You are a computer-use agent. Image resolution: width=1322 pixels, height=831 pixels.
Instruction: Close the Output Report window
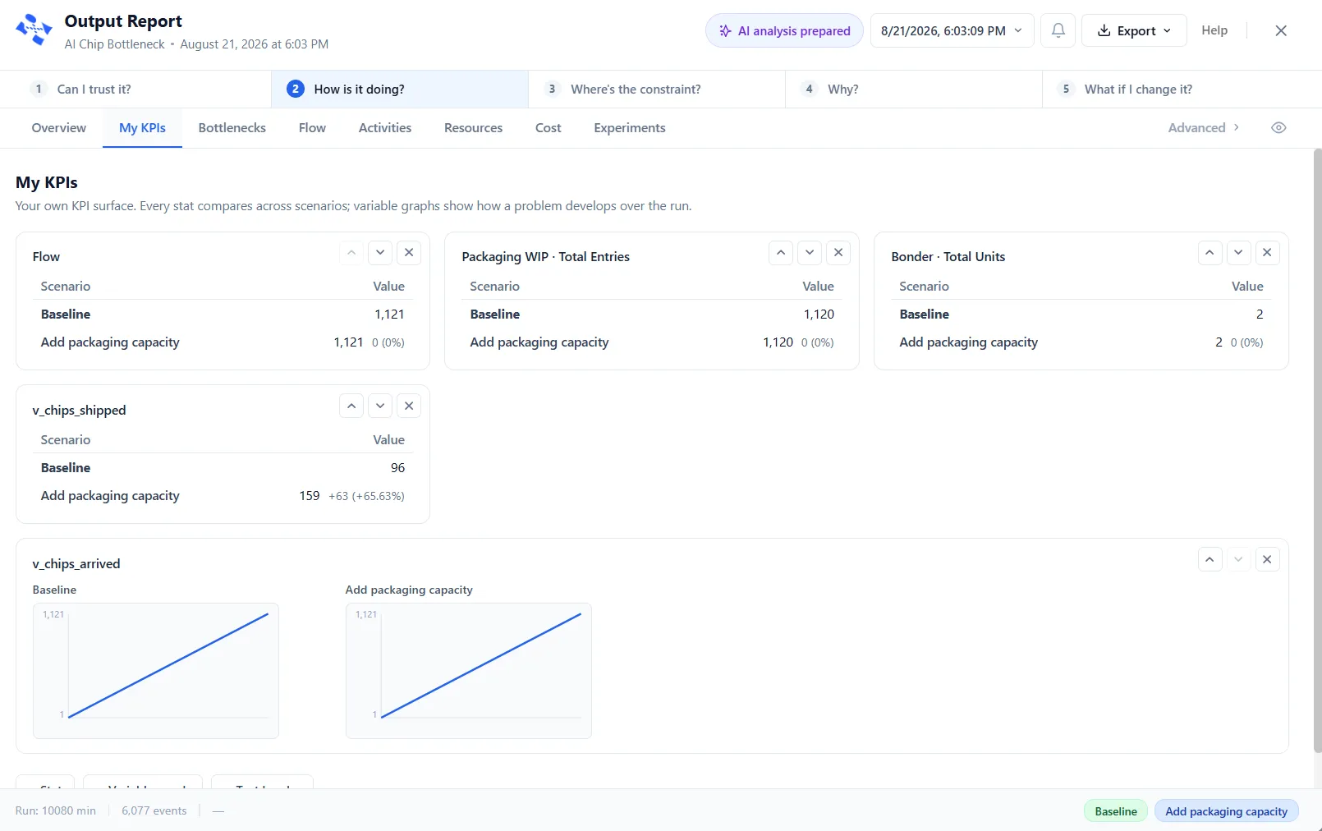coord(1281,30)
